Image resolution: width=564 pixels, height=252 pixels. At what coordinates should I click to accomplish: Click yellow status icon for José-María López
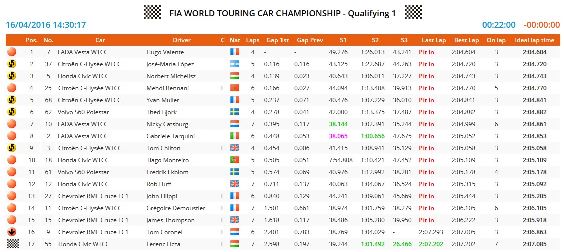point(11,64)
